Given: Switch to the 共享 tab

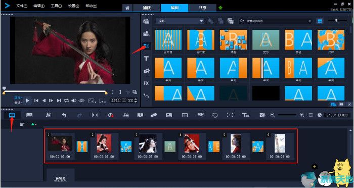Looking at the screenshot, I should 202,8.
